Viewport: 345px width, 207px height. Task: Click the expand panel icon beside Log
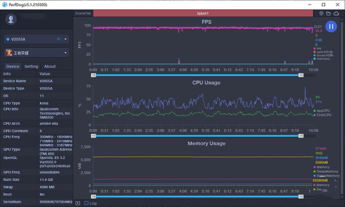[x=78, y=203]
